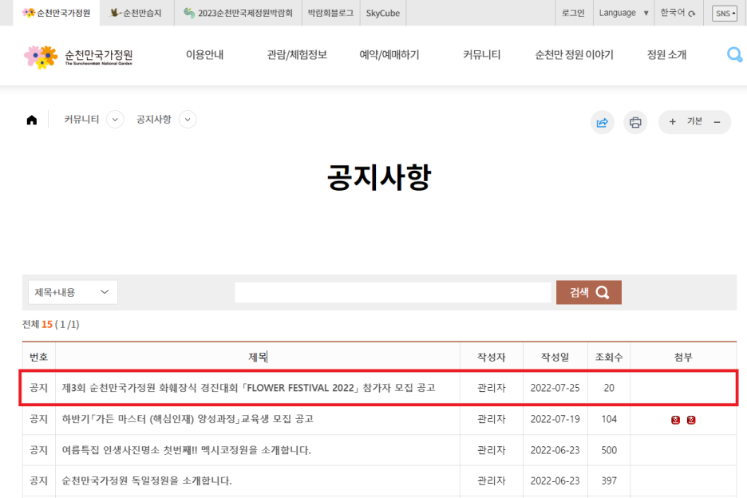Expand the 커뮤니티 breadcrumb chevron
This screenshot has width=747, height=498.
click(x=115, y=120)
